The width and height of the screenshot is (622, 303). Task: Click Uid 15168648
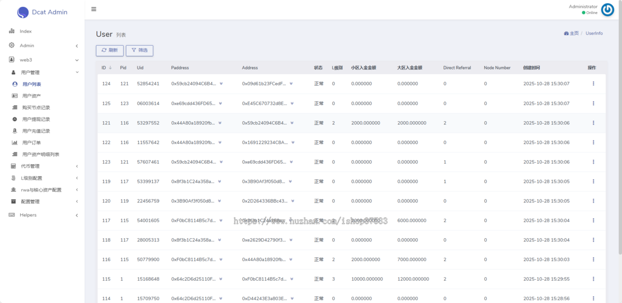tap(148, 279)
